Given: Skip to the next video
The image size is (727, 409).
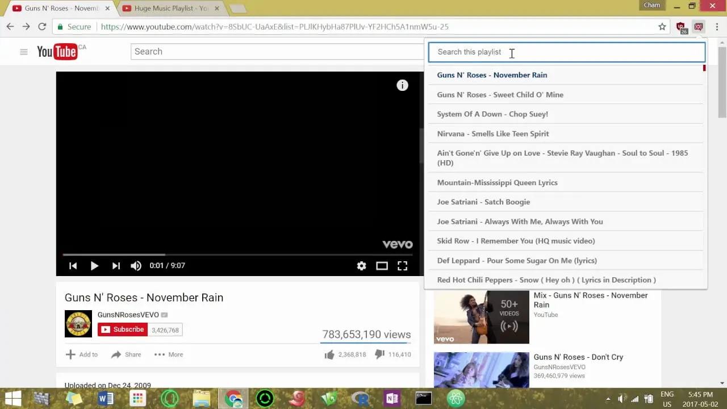Looking at the screenshot, I should point(116,265).
